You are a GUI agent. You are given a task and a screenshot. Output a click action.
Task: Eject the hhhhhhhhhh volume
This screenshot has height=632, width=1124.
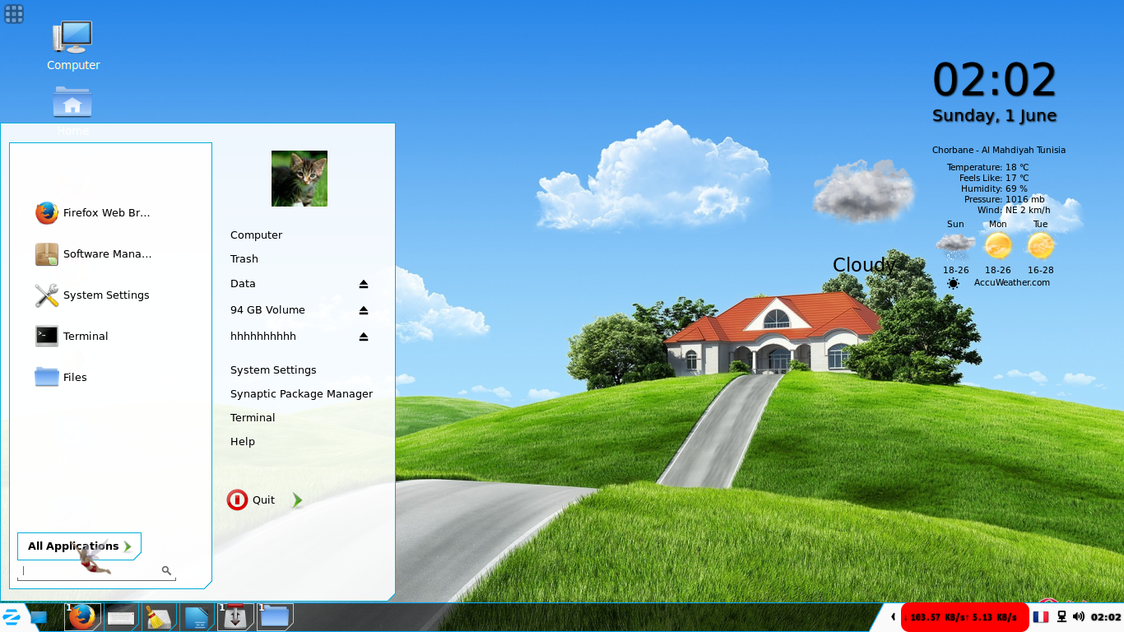click(364, 337)
